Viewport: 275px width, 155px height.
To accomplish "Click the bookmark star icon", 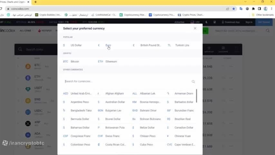I will pos(234,9).
